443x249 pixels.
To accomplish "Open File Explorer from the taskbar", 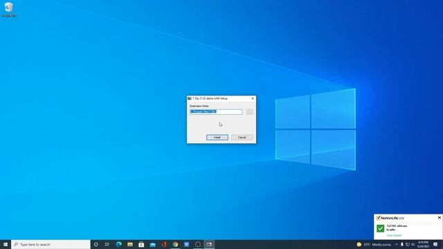I will click(x=130, y=244).
